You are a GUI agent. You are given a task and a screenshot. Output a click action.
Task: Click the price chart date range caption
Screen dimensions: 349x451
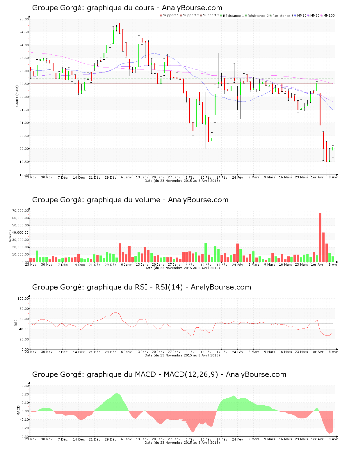click(182, 181)
